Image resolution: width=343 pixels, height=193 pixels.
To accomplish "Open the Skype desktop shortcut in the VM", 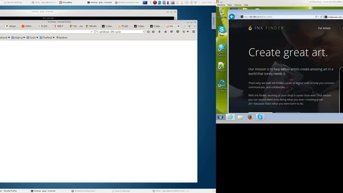I will [x=222, y=31].
